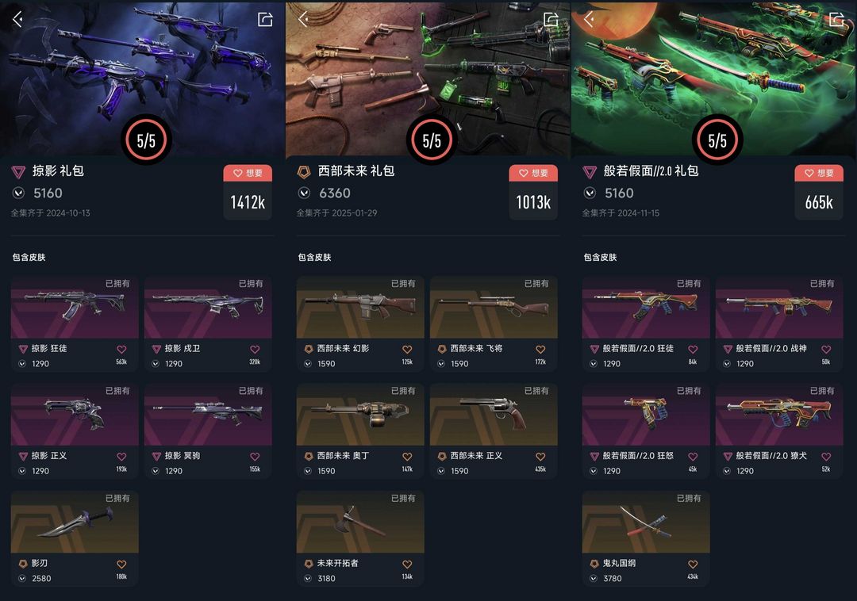857x601 pixels.
Task: Click the 想要 button on 掠影 礼包
Action: [x=248, y=173]
